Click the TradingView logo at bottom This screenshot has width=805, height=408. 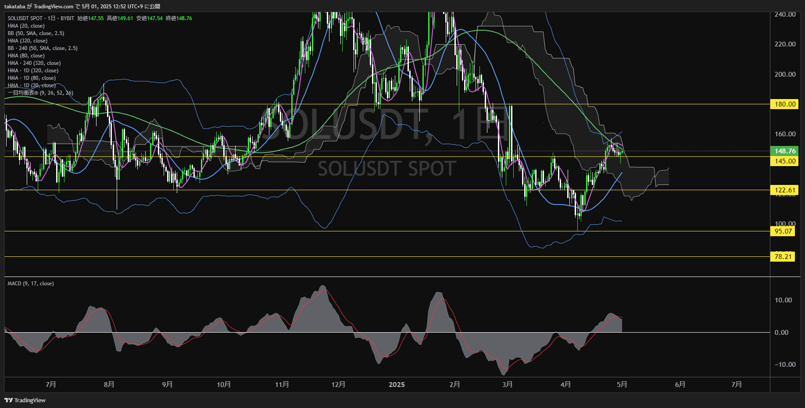tap(25, 400)
